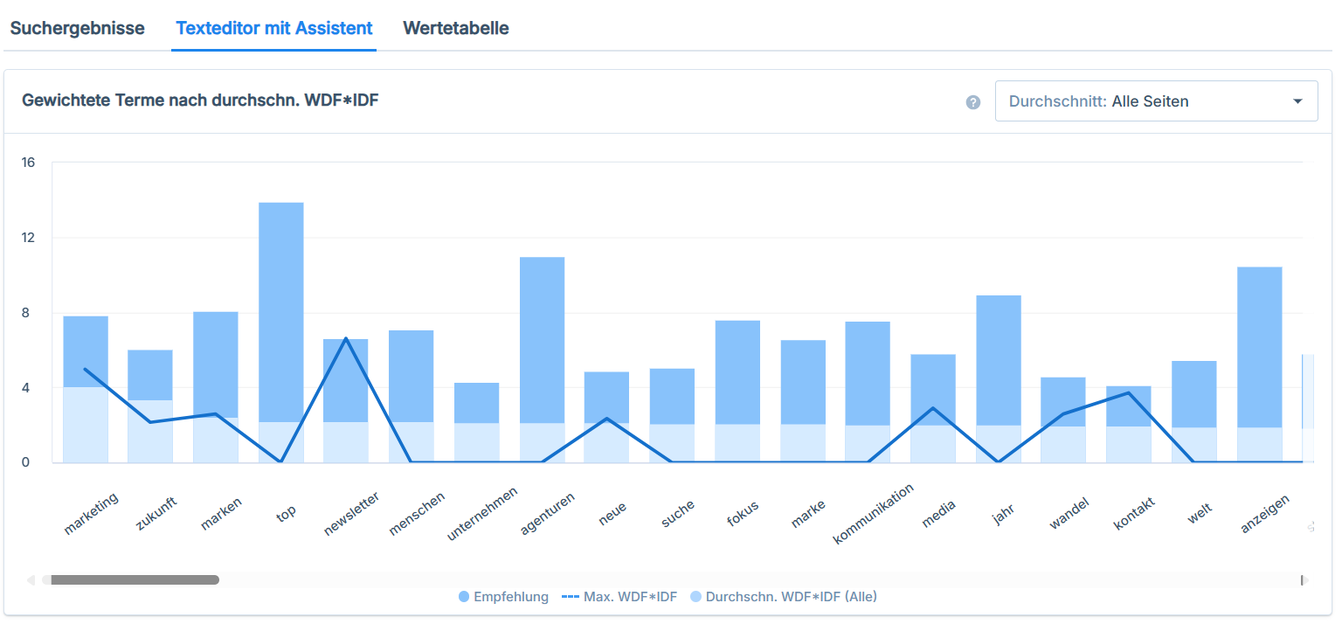Select the Texteditor mit Assistent tab

point(274,28)
